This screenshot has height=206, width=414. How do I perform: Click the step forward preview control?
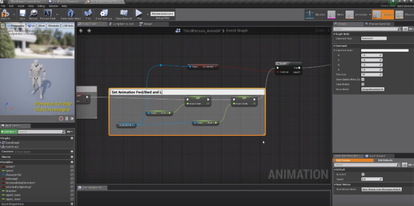72,118
